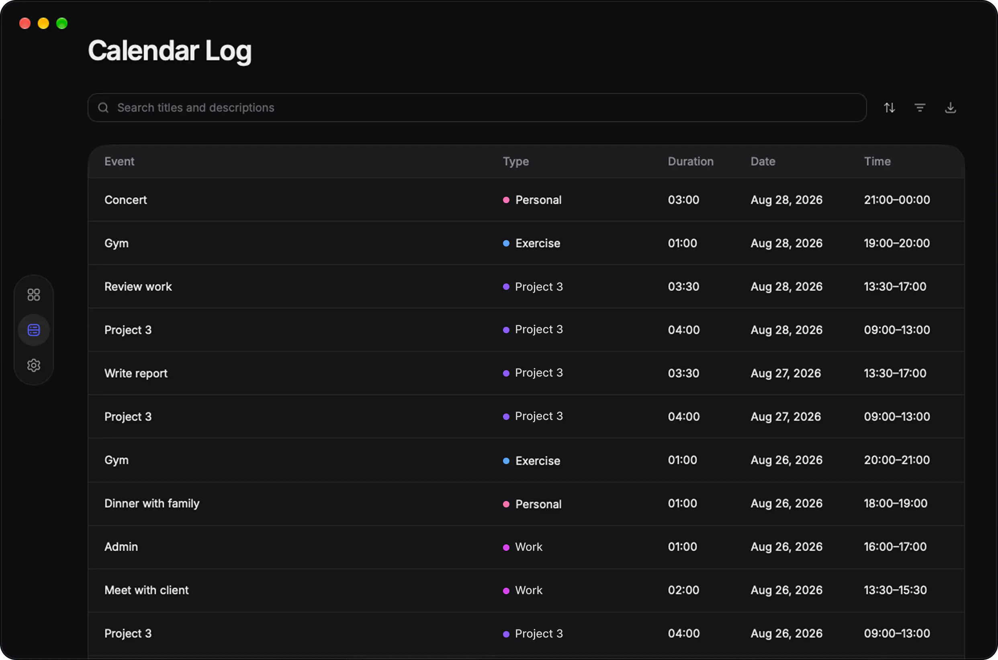998x660 pixels.
Task: Click the Type column header
Action: (x=515, y=162)
